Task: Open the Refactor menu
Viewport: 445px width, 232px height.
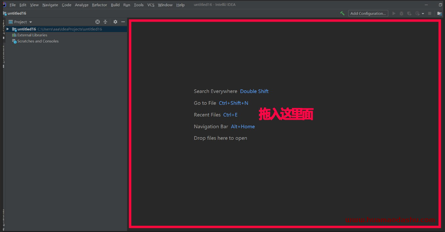Action: pos(99,5)
